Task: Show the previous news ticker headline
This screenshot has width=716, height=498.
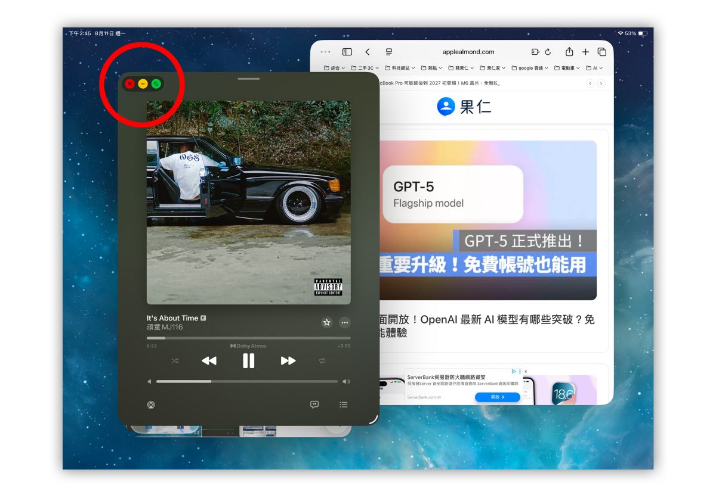Action: [x=590, y=83]
